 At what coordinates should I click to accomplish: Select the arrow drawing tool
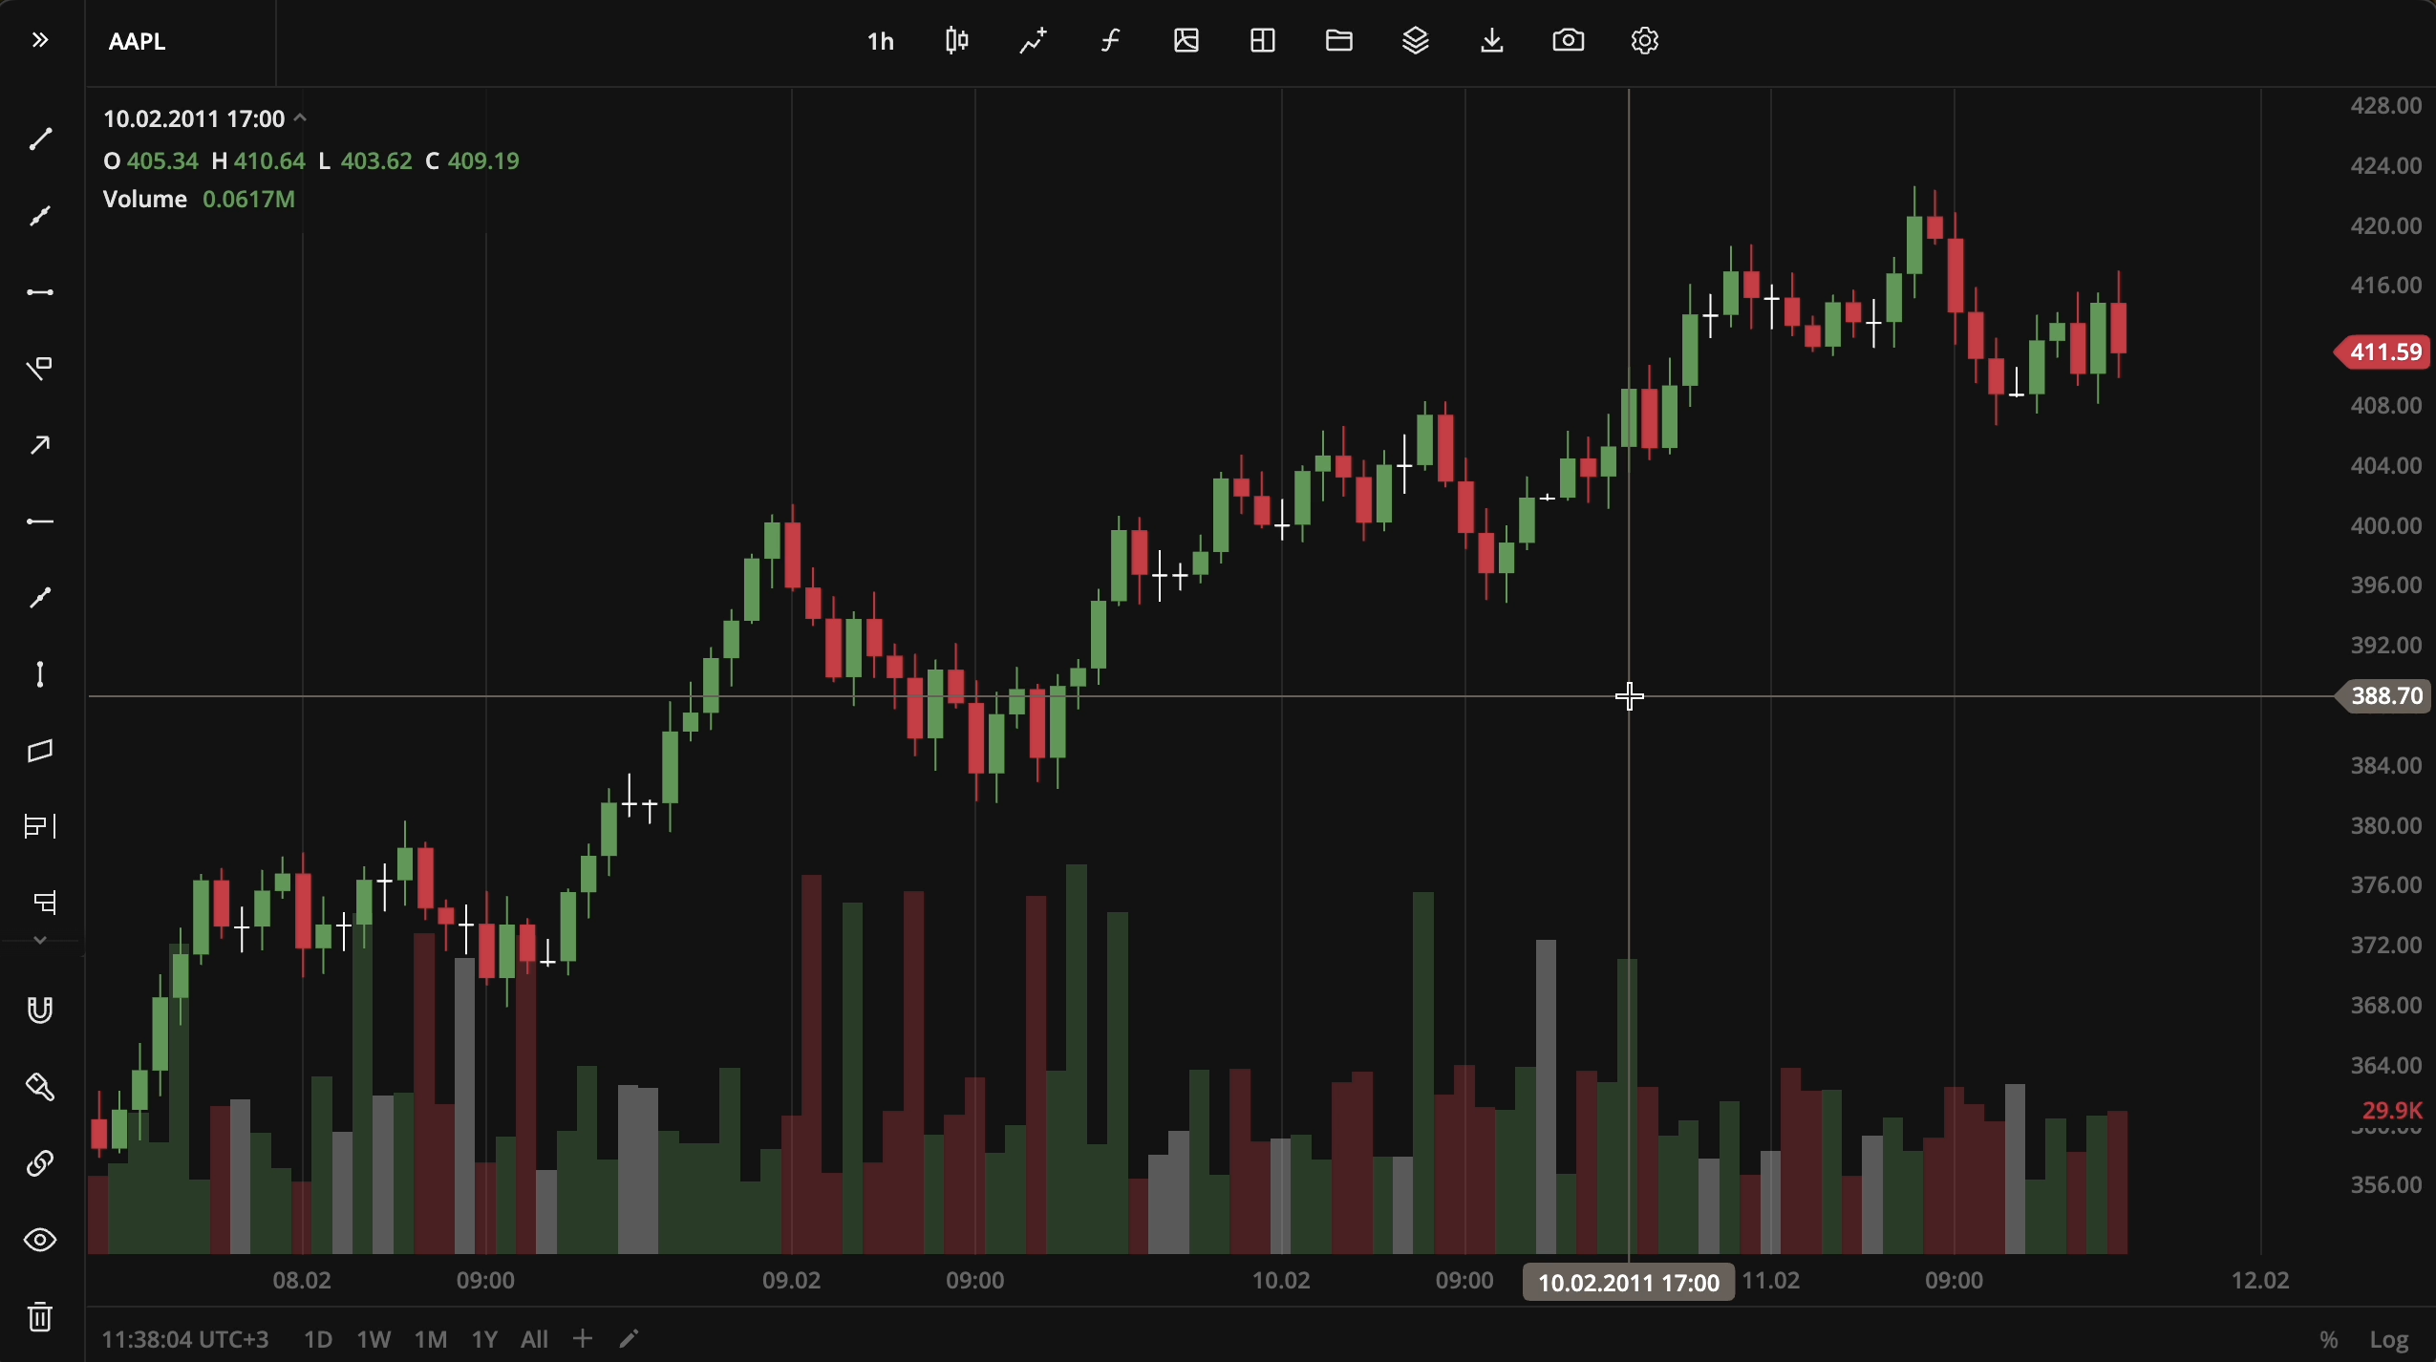(x=39, y=445)
